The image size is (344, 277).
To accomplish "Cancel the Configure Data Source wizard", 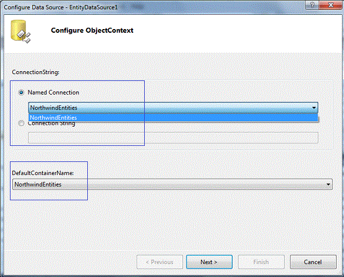I will (x=313, y=262).
